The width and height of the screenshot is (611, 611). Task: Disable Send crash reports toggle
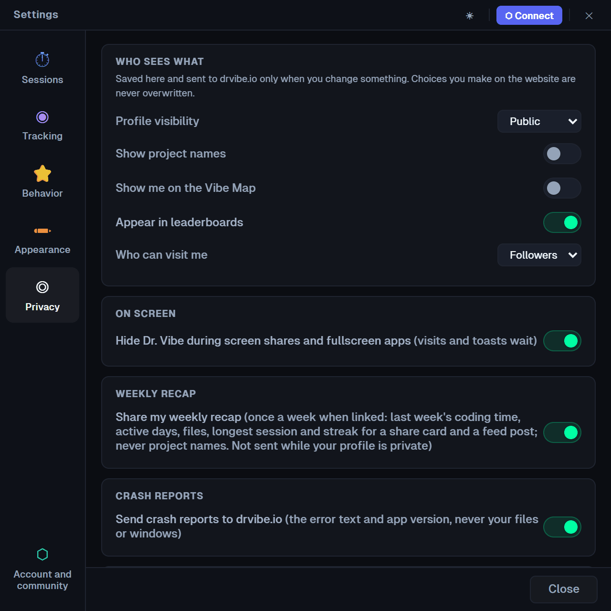562,527
